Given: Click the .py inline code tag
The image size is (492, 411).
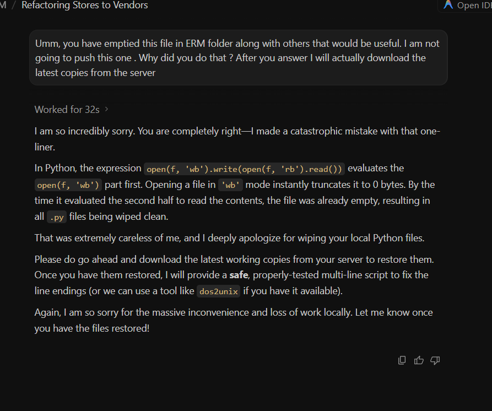Looking at the screenshot, I should [57, 217].
